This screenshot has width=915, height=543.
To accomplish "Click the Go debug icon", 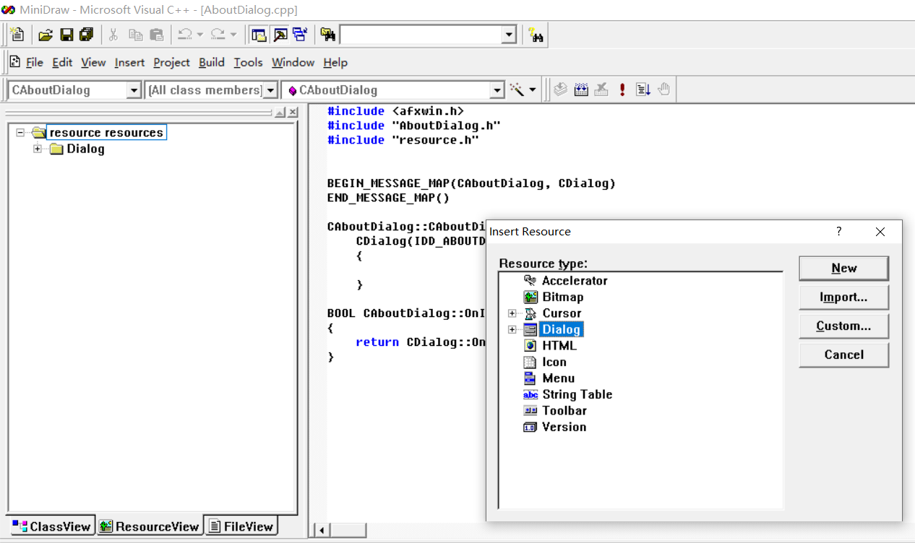I will pos(643,90).
